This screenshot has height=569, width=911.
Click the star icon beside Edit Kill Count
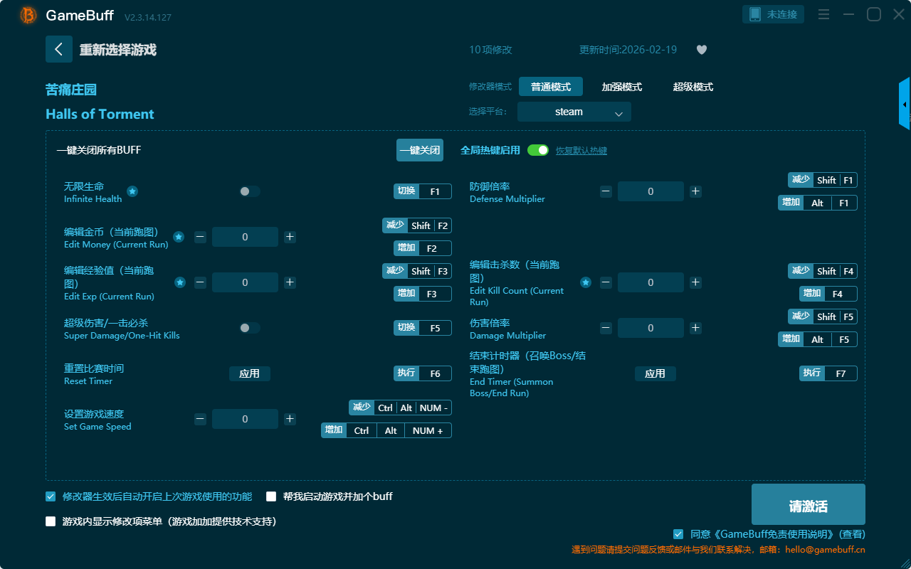pyautogui.click(x=585, y=282)
